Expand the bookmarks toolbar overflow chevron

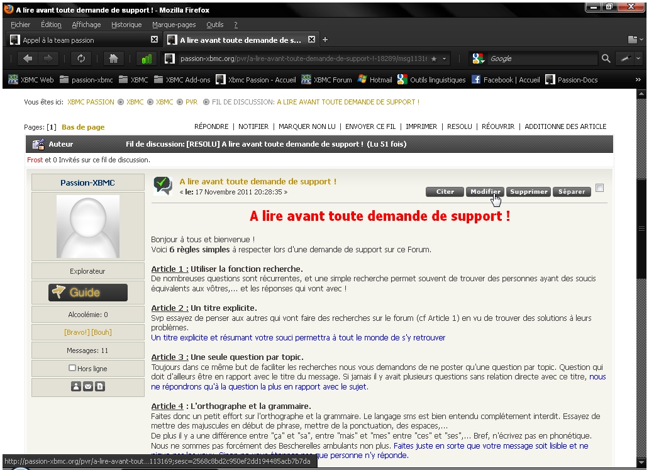tap(638, 80)
